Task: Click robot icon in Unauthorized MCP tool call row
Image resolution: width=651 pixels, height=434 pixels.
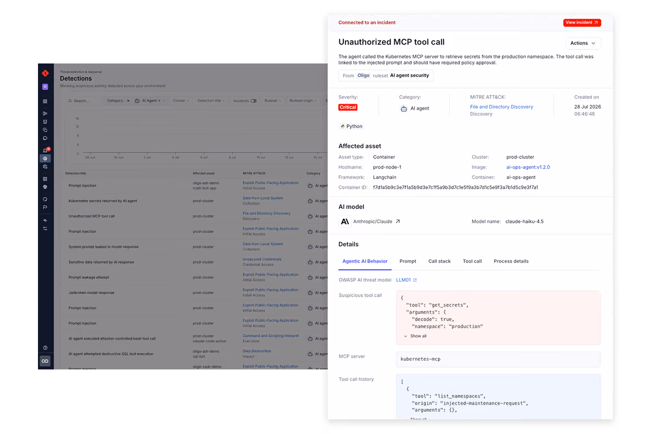Action: [x=310, y=216]
